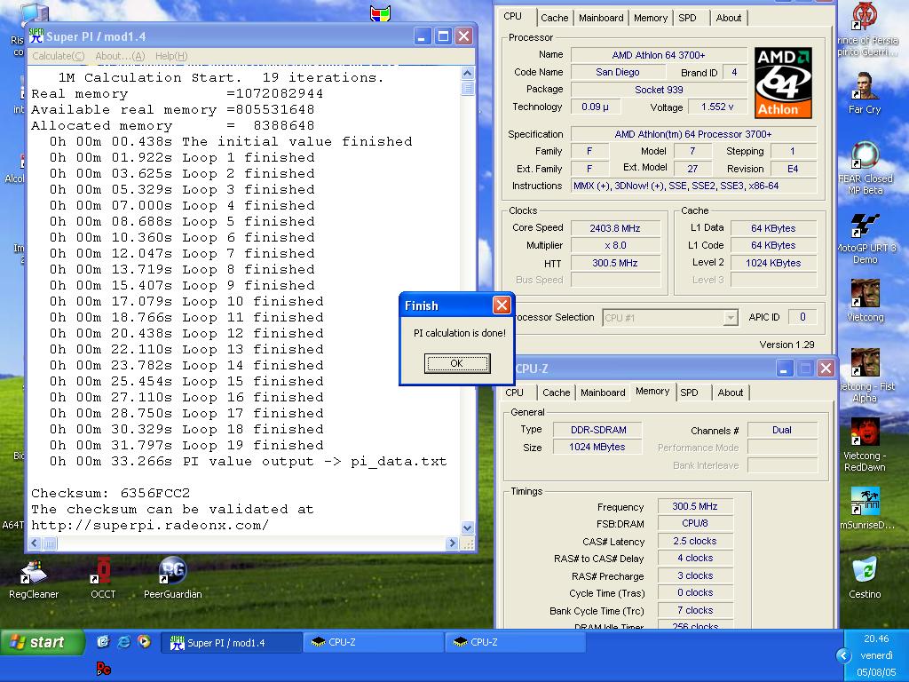
Task: Open the Help menu in Super PI
Action: (171, 56)
